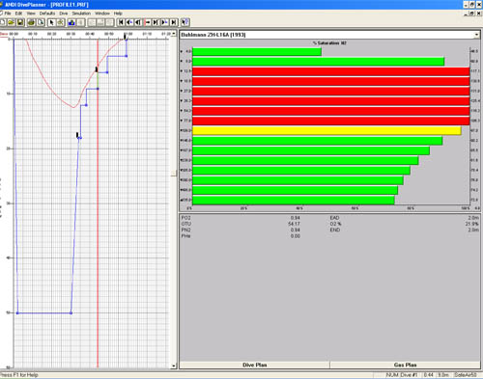
Task: Select the arrow pointer tool
Action: 51,22
